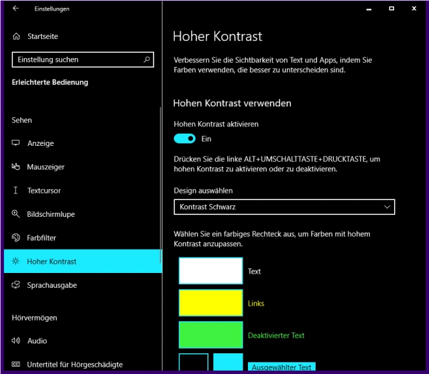Focus the Einstellung suchen search field

[x=83, y=60]
